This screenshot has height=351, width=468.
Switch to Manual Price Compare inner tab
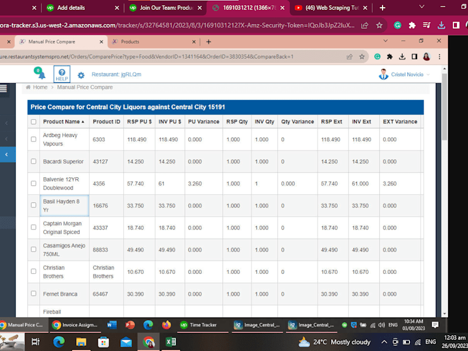coord(61,42)
